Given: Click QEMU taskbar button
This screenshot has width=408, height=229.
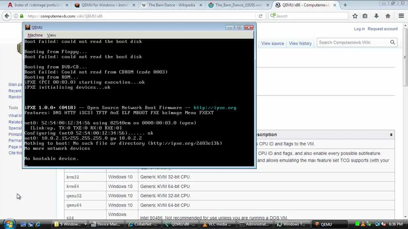Looking at the screenshot, I should [x=329, y=224].
